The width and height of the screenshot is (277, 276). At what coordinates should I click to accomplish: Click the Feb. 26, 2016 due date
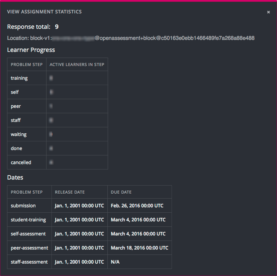(137, 206)
